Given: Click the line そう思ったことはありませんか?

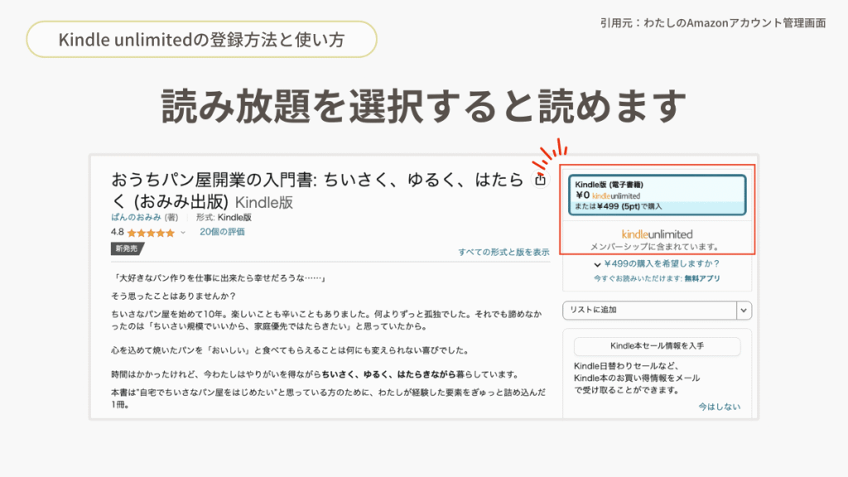Looking at the screenshot, I should click(174, 296).
